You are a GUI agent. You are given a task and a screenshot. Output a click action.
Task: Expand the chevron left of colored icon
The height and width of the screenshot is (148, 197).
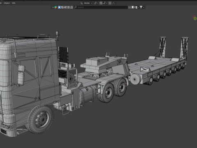tap(53, 7)
